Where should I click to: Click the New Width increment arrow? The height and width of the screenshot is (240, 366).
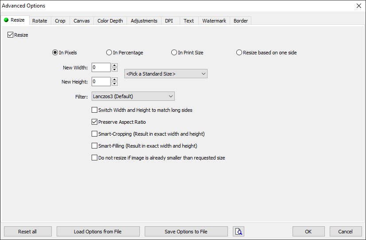(115, 65)
